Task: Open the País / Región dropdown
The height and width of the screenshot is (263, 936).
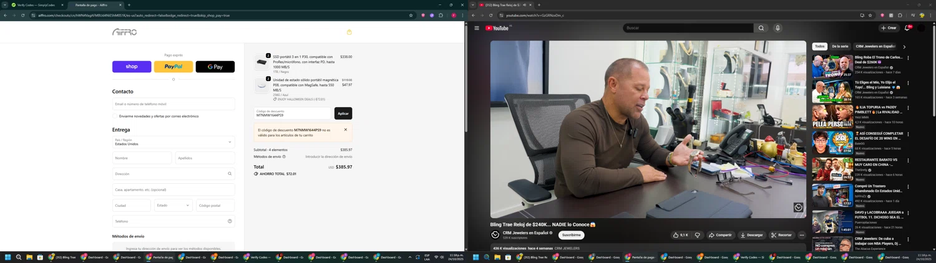Action: 173,142
